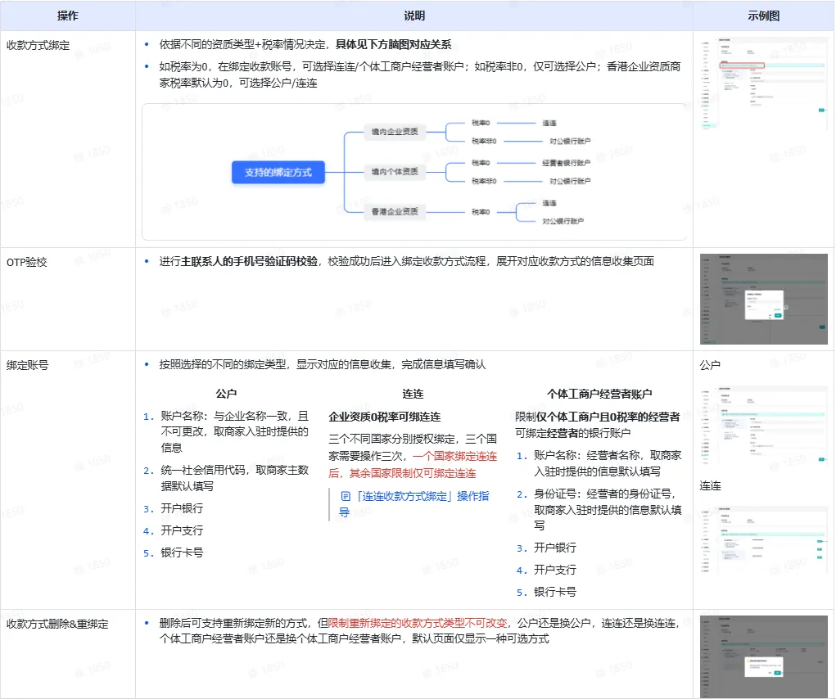The image size is (836, 699).
Task: Click the bold 企业资质0税率可绑连连 text
Action: 384,417
